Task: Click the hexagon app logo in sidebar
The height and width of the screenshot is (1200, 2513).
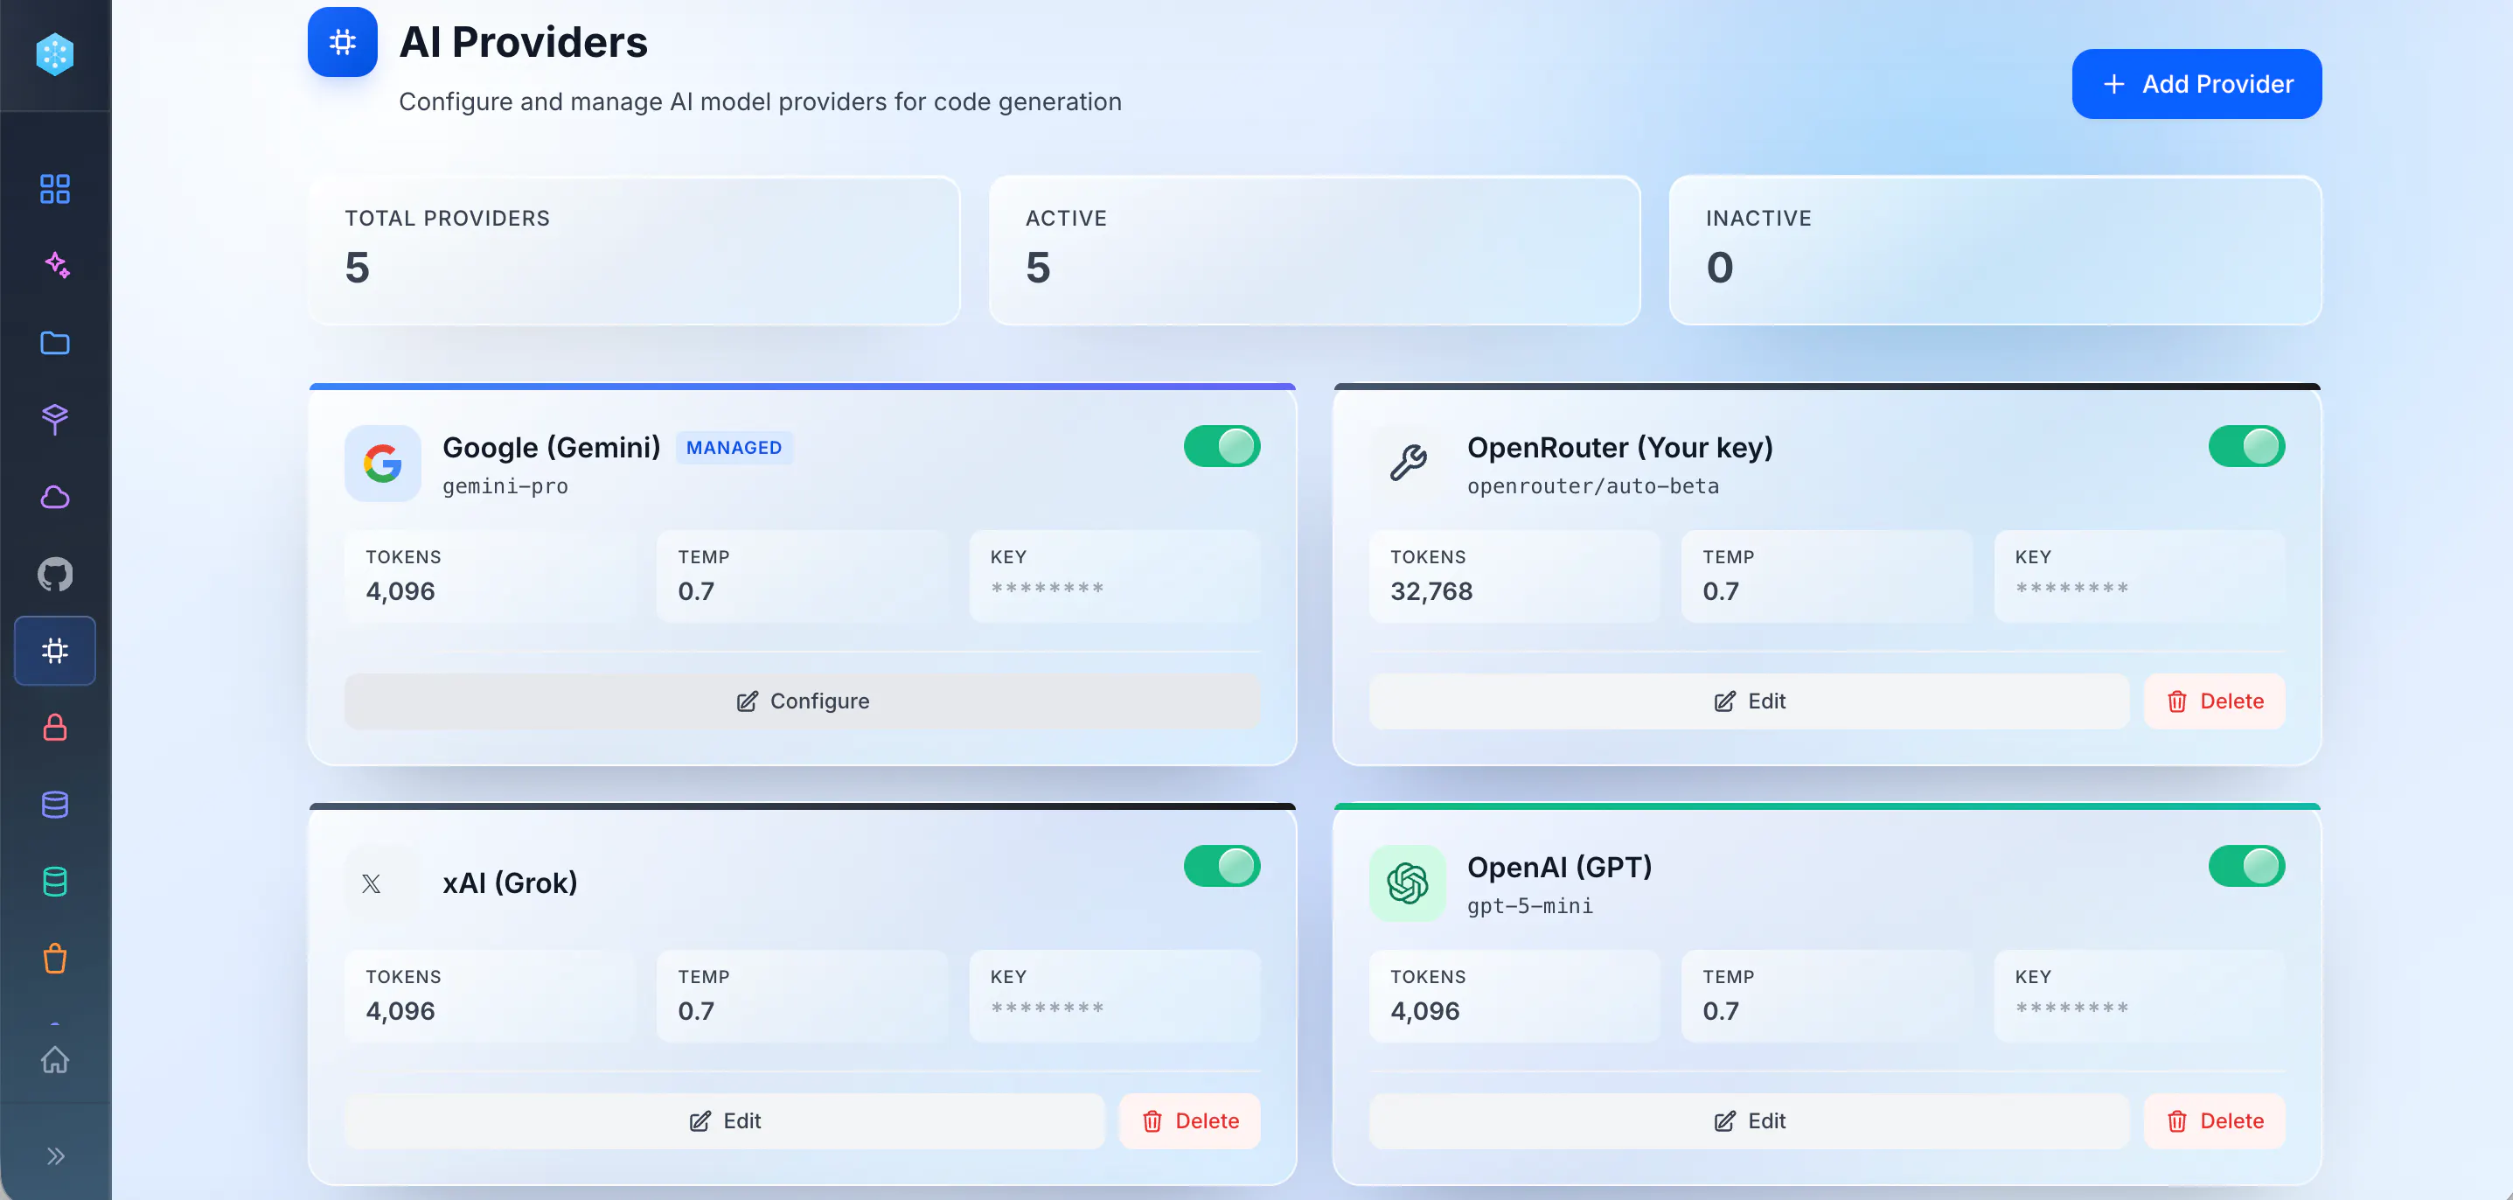Action: tap(54, 53)
